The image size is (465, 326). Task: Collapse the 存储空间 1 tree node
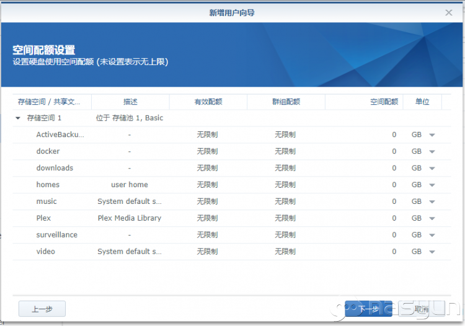point(18,118)
